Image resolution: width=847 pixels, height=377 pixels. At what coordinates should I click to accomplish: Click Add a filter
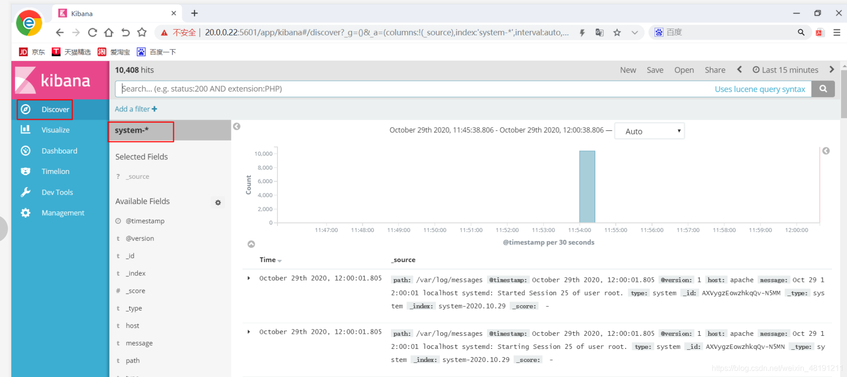pyautogui.click(x=136, y=109)
